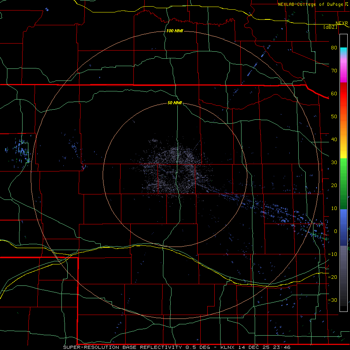Screen dimensions: 350x350
Task: Click the 80 dBZ scale value
Action: (x=334, y=48)
